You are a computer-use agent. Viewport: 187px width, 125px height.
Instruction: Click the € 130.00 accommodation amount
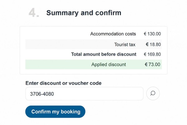(x=152, y=34)
